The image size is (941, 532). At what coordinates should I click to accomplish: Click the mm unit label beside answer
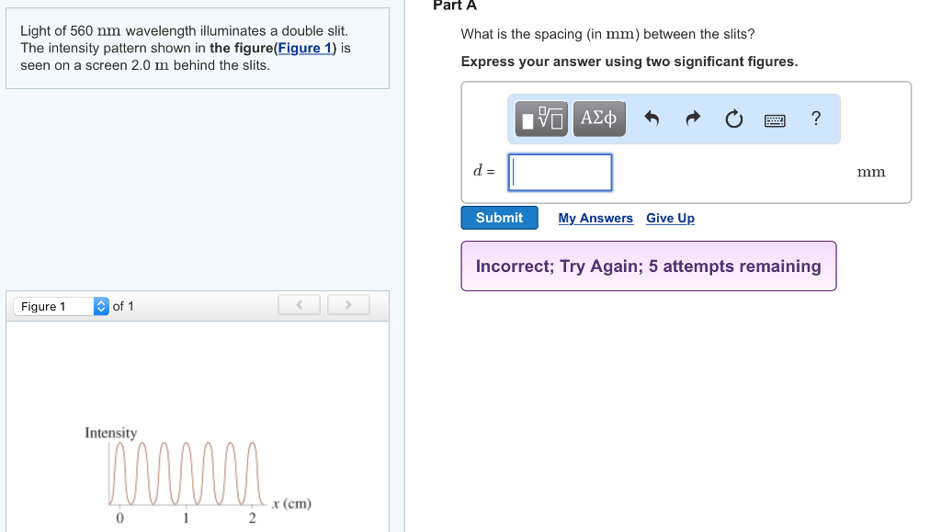coord(870,172)
